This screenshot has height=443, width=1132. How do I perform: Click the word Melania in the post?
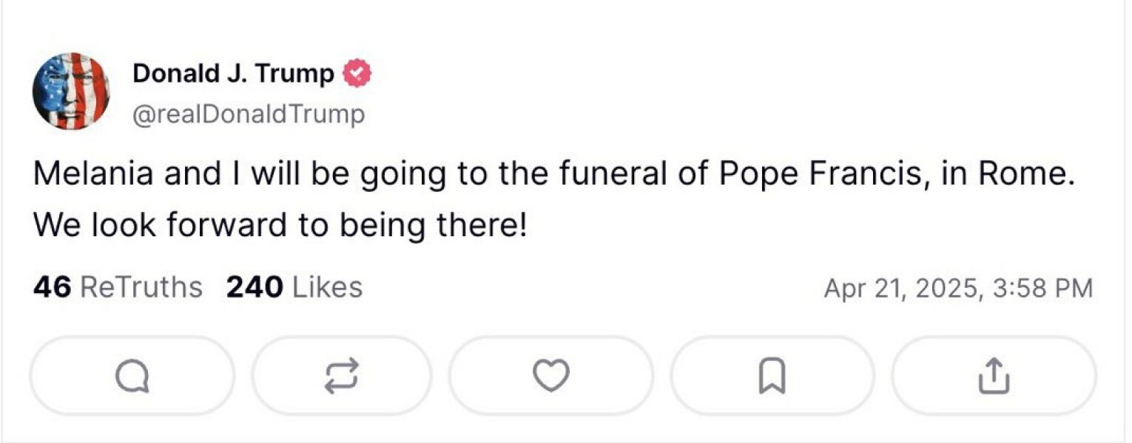click(x=94, y=174)
